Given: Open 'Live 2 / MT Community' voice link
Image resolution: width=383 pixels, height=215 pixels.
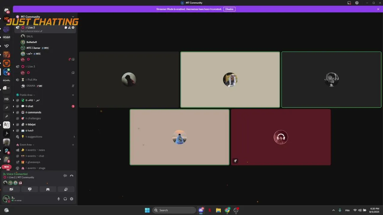Looking at the screenshot, I should [x=21, y=177].
